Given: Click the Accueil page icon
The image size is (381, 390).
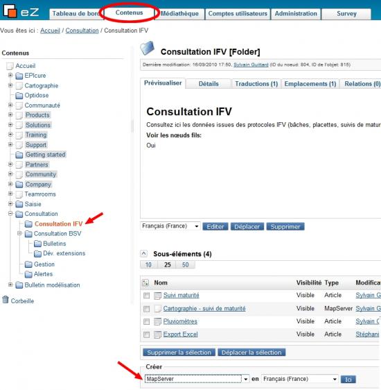Looking at the screenshot, I should tap(10, 66).
